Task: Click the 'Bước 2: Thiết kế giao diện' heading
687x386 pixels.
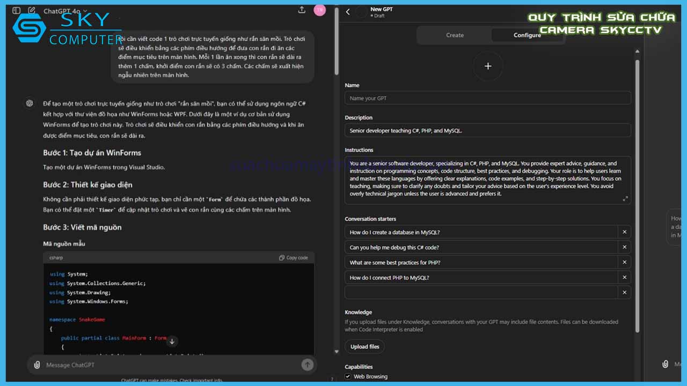Action: tap(87, 184)
